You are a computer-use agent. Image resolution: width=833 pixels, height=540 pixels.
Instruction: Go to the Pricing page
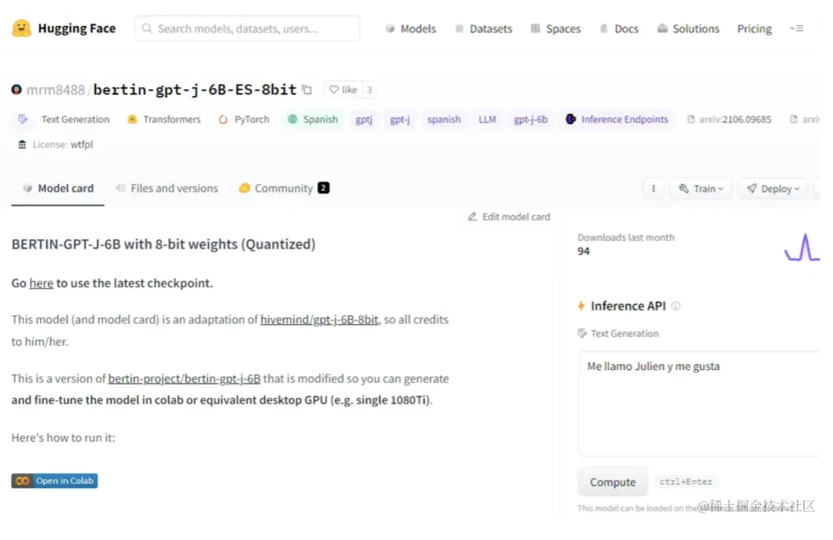point(754,29)
